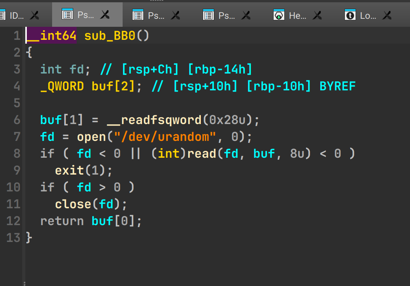Screen dimensions: 410x286
Task: Close the IDA View tab
Action: pos(34,15)
